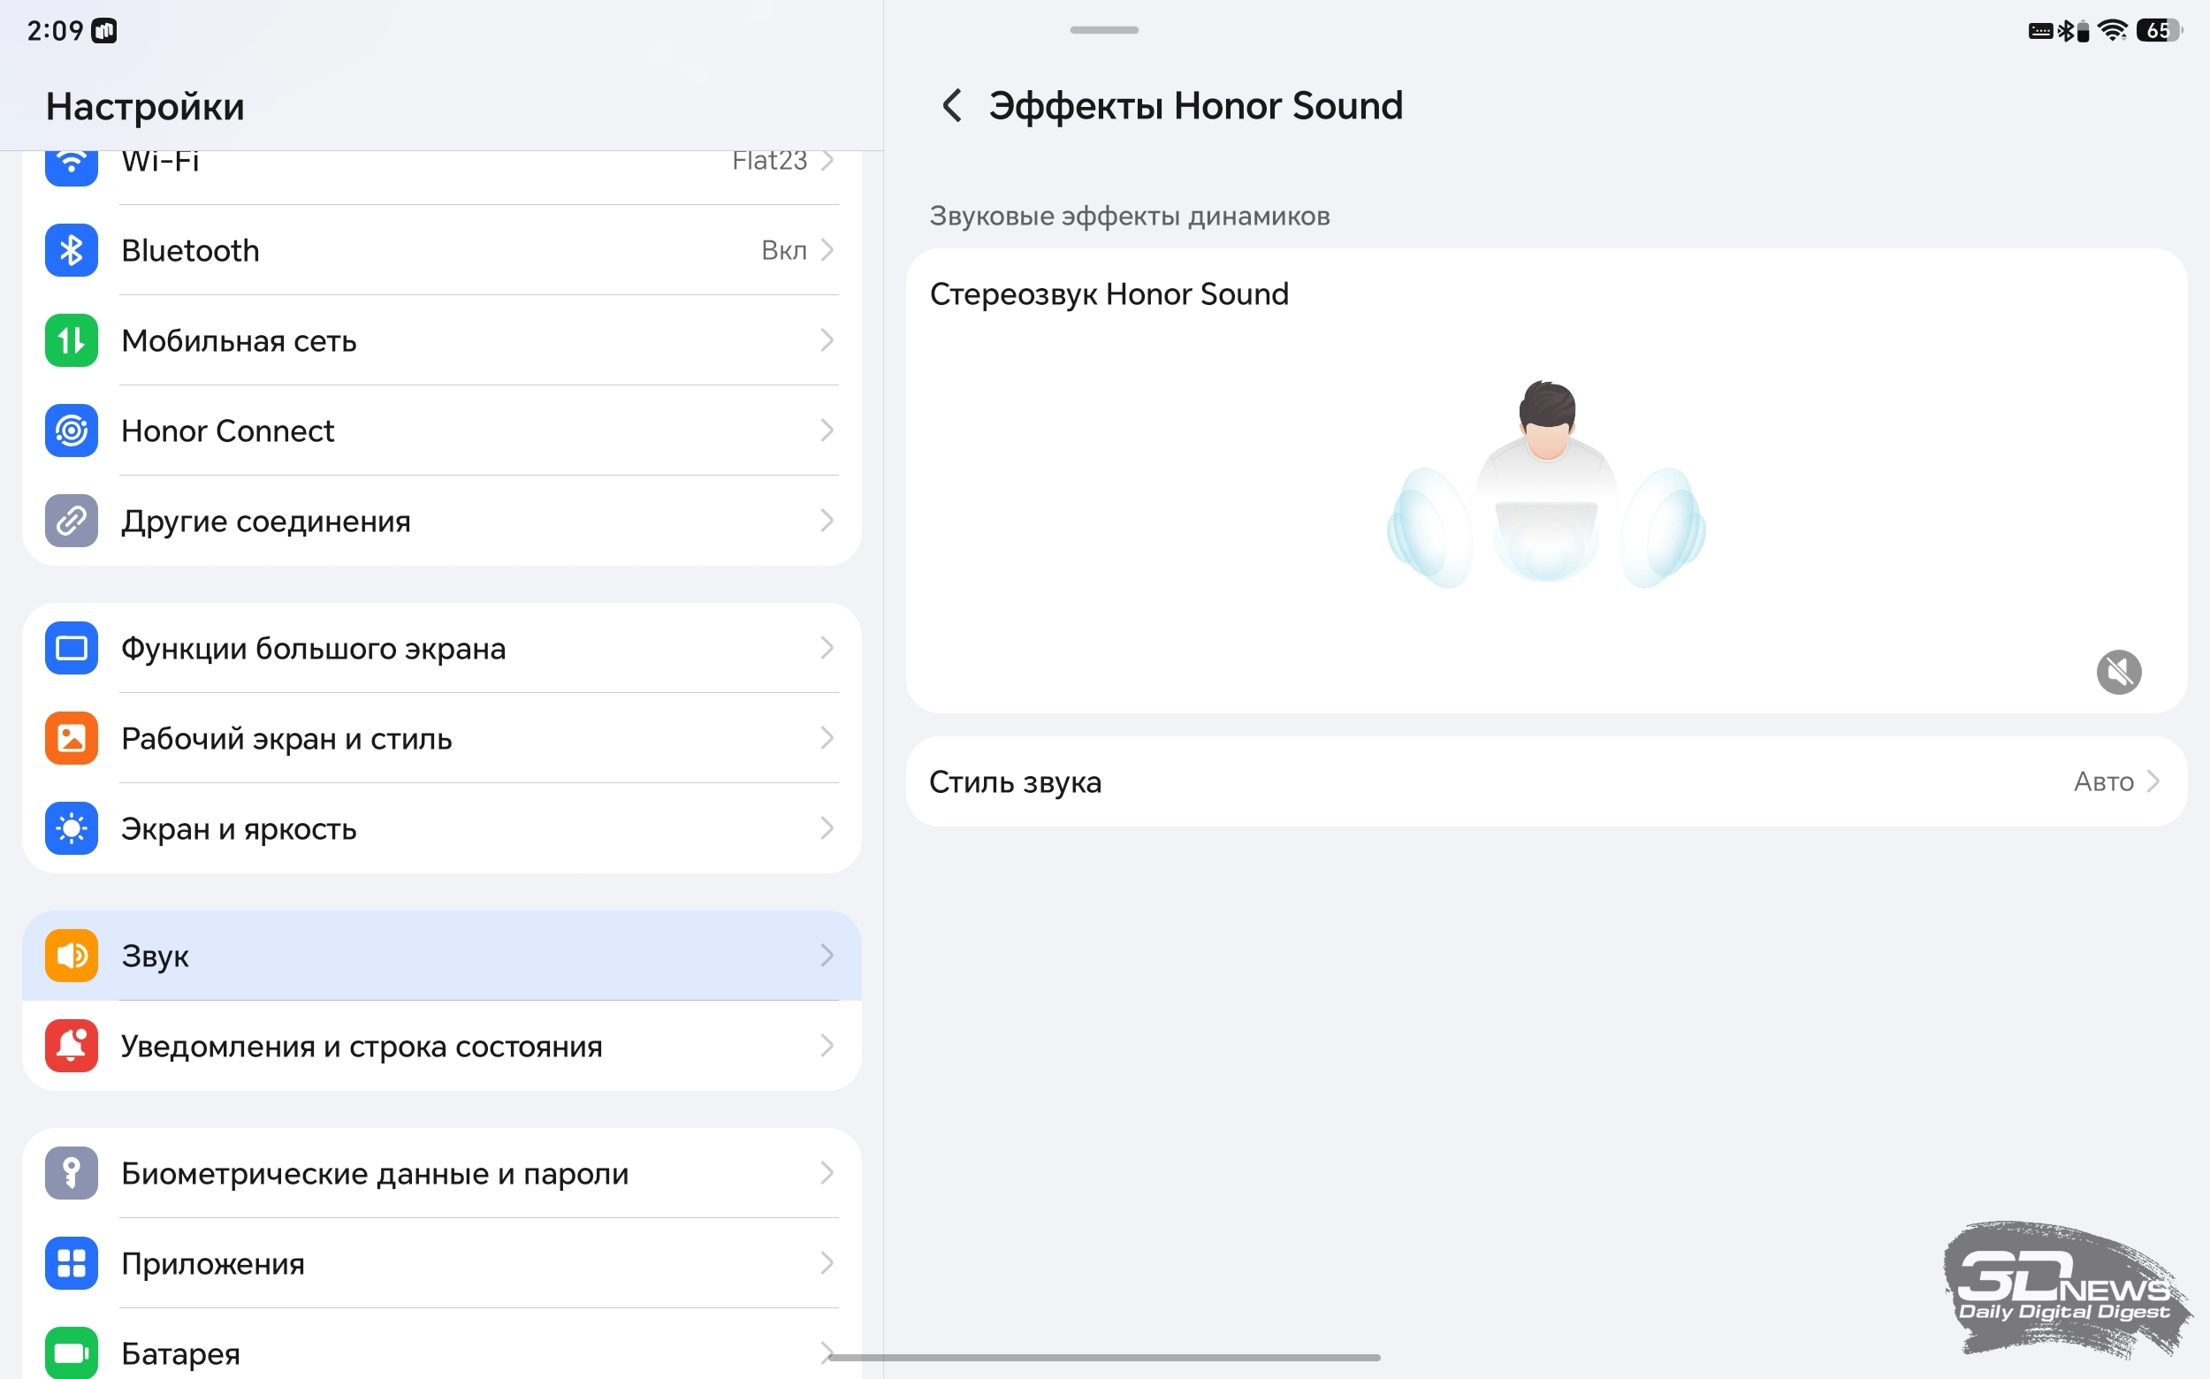Tap the Приложения grid icon
The width and height of the screenshot is (2210, 1379).
[71, 1263]
